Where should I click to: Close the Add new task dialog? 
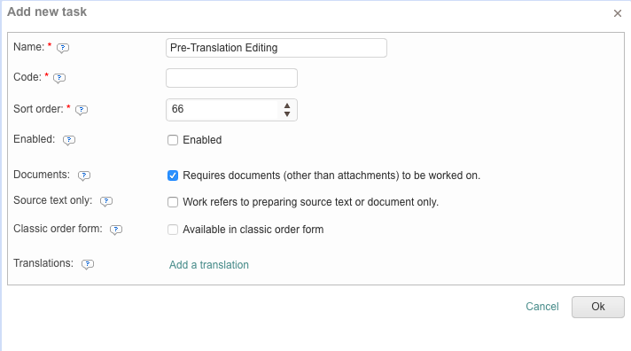point(618,13)
